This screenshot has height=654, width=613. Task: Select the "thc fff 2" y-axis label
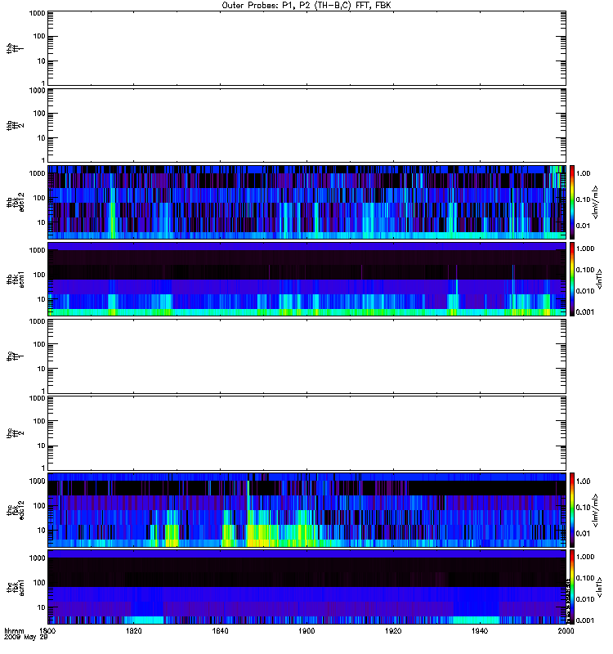click(x=15, y=433)
